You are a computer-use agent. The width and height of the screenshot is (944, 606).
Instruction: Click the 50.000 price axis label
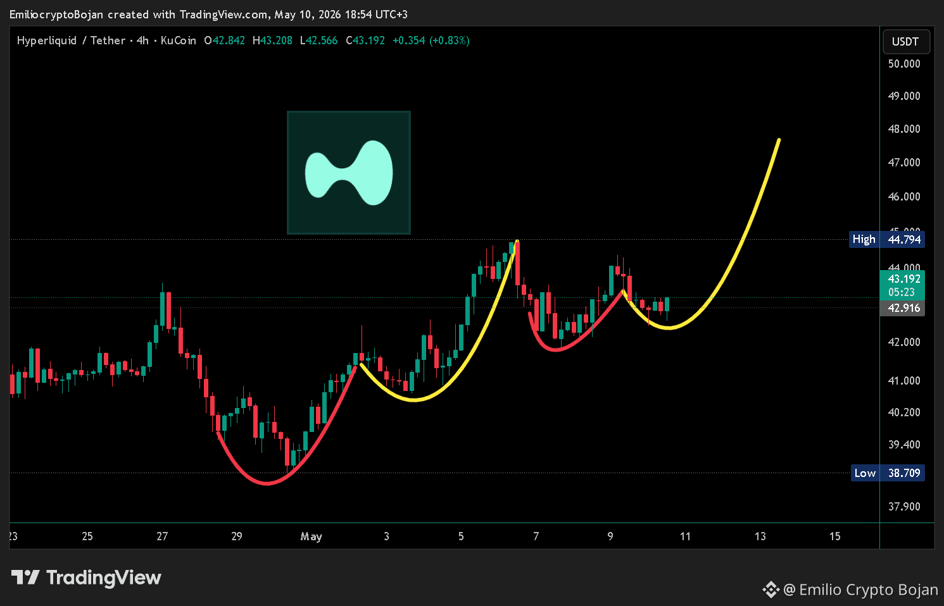coord(904,64)
